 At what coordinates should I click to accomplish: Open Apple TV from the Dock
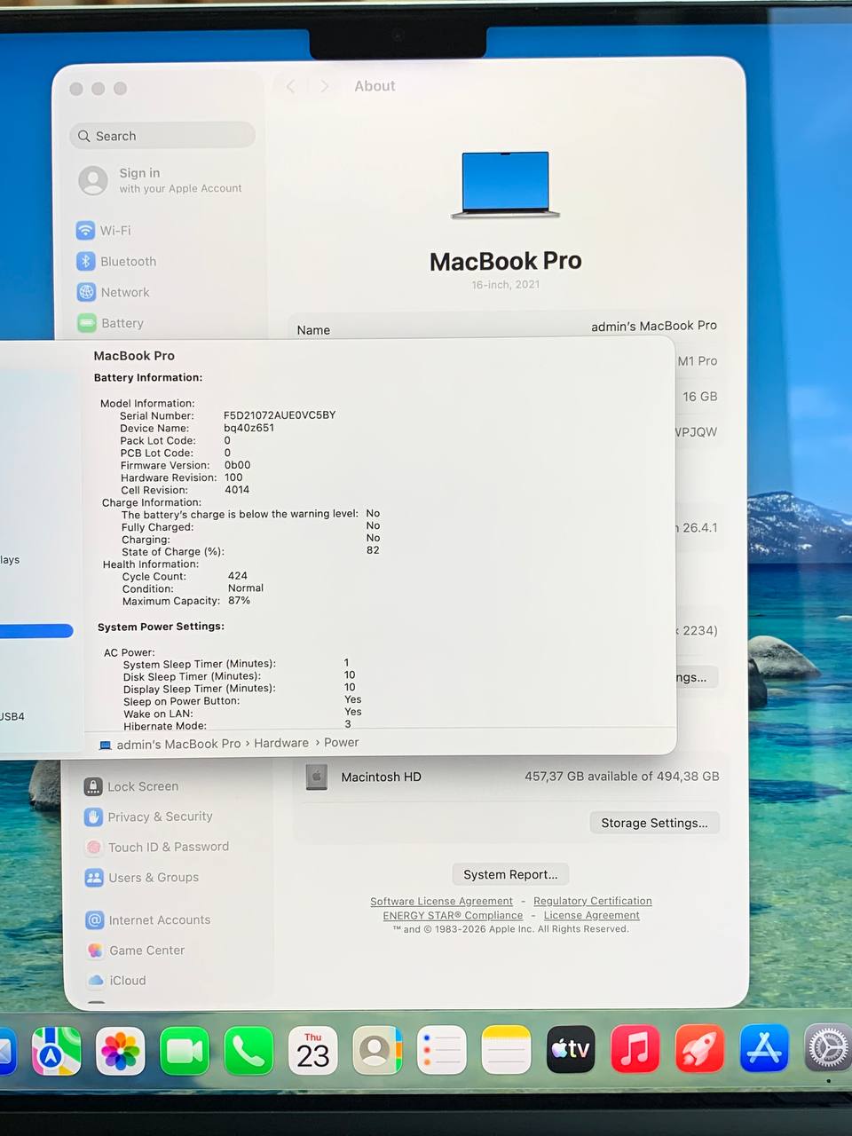pos(571,1049)
